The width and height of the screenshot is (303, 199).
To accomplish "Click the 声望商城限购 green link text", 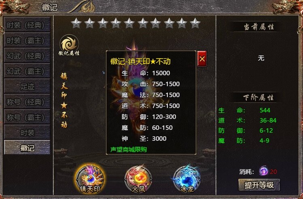I will (129, 150).
